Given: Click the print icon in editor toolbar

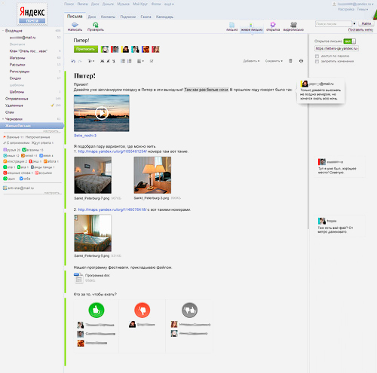Looking at the screenshot, I should point(301,61).
